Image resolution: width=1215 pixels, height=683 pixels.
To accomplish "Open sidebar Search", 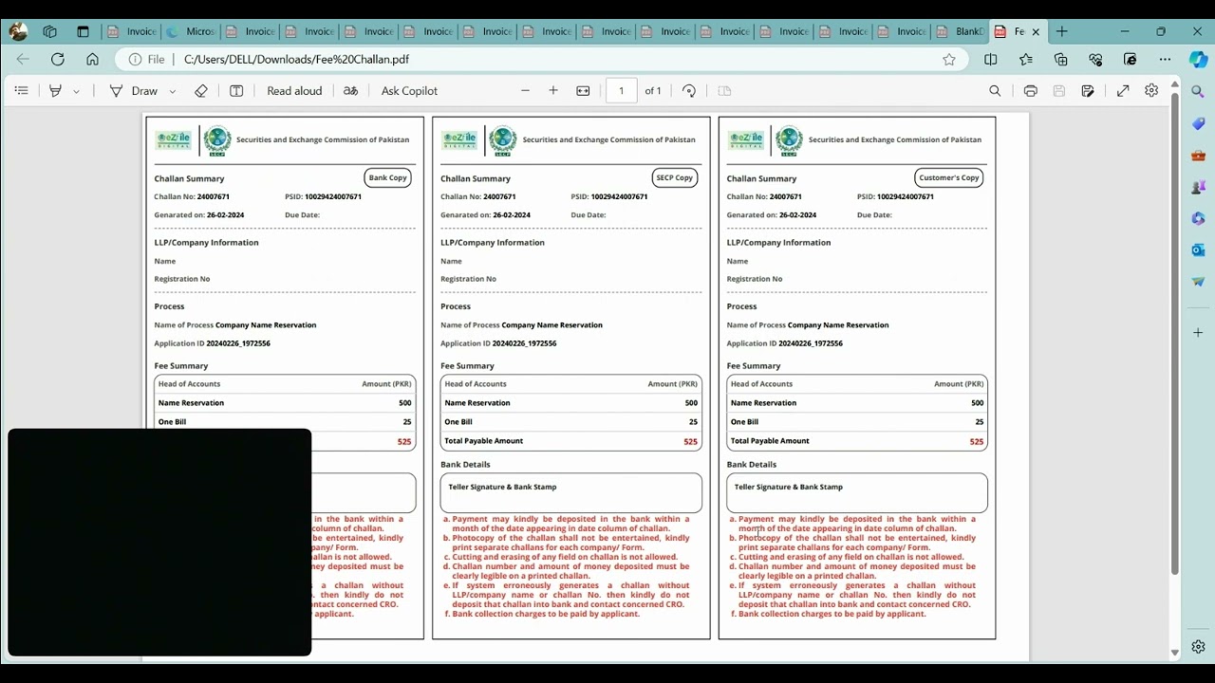I will [x=1198, y=91].
